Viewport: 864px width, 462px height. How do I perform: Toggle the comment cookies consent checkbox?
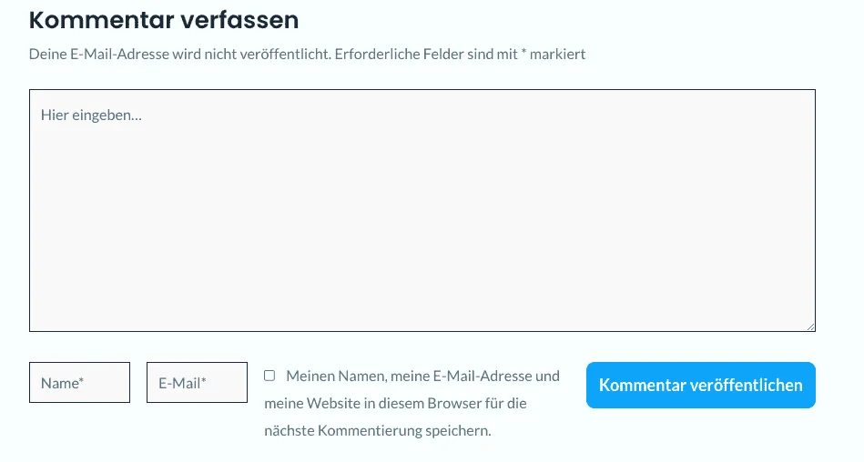269,376
